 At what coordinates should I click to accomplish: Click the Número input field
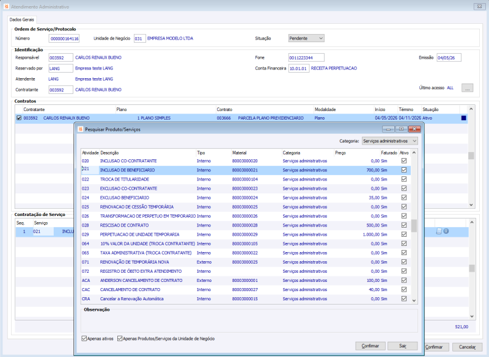(64, 38)
